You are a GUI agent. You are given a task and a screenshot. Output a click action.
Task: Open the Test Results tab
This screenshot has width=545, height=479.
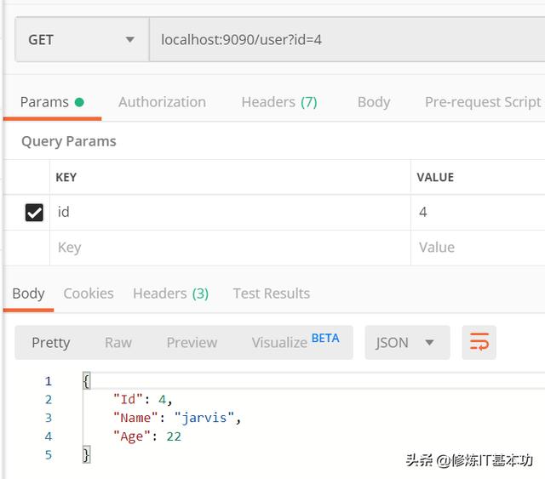tap(271, 294)
